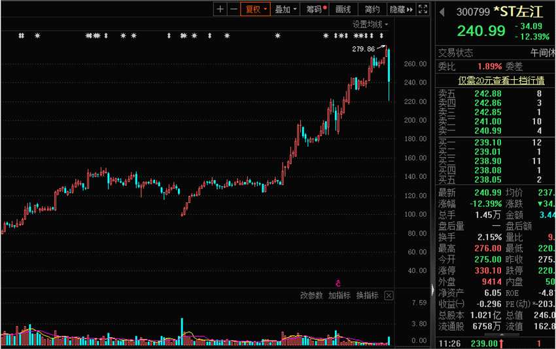The width and height of the screenshot is (556, 349).
Task: Select the 买三 bid price 238.90
Action: [x=488, y=161]
